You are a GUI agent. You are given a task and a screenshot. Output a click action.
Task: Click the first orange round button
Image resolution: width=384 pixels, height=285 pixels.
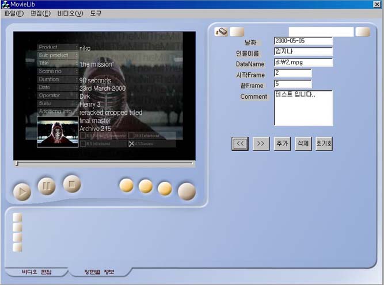[126, 186]
